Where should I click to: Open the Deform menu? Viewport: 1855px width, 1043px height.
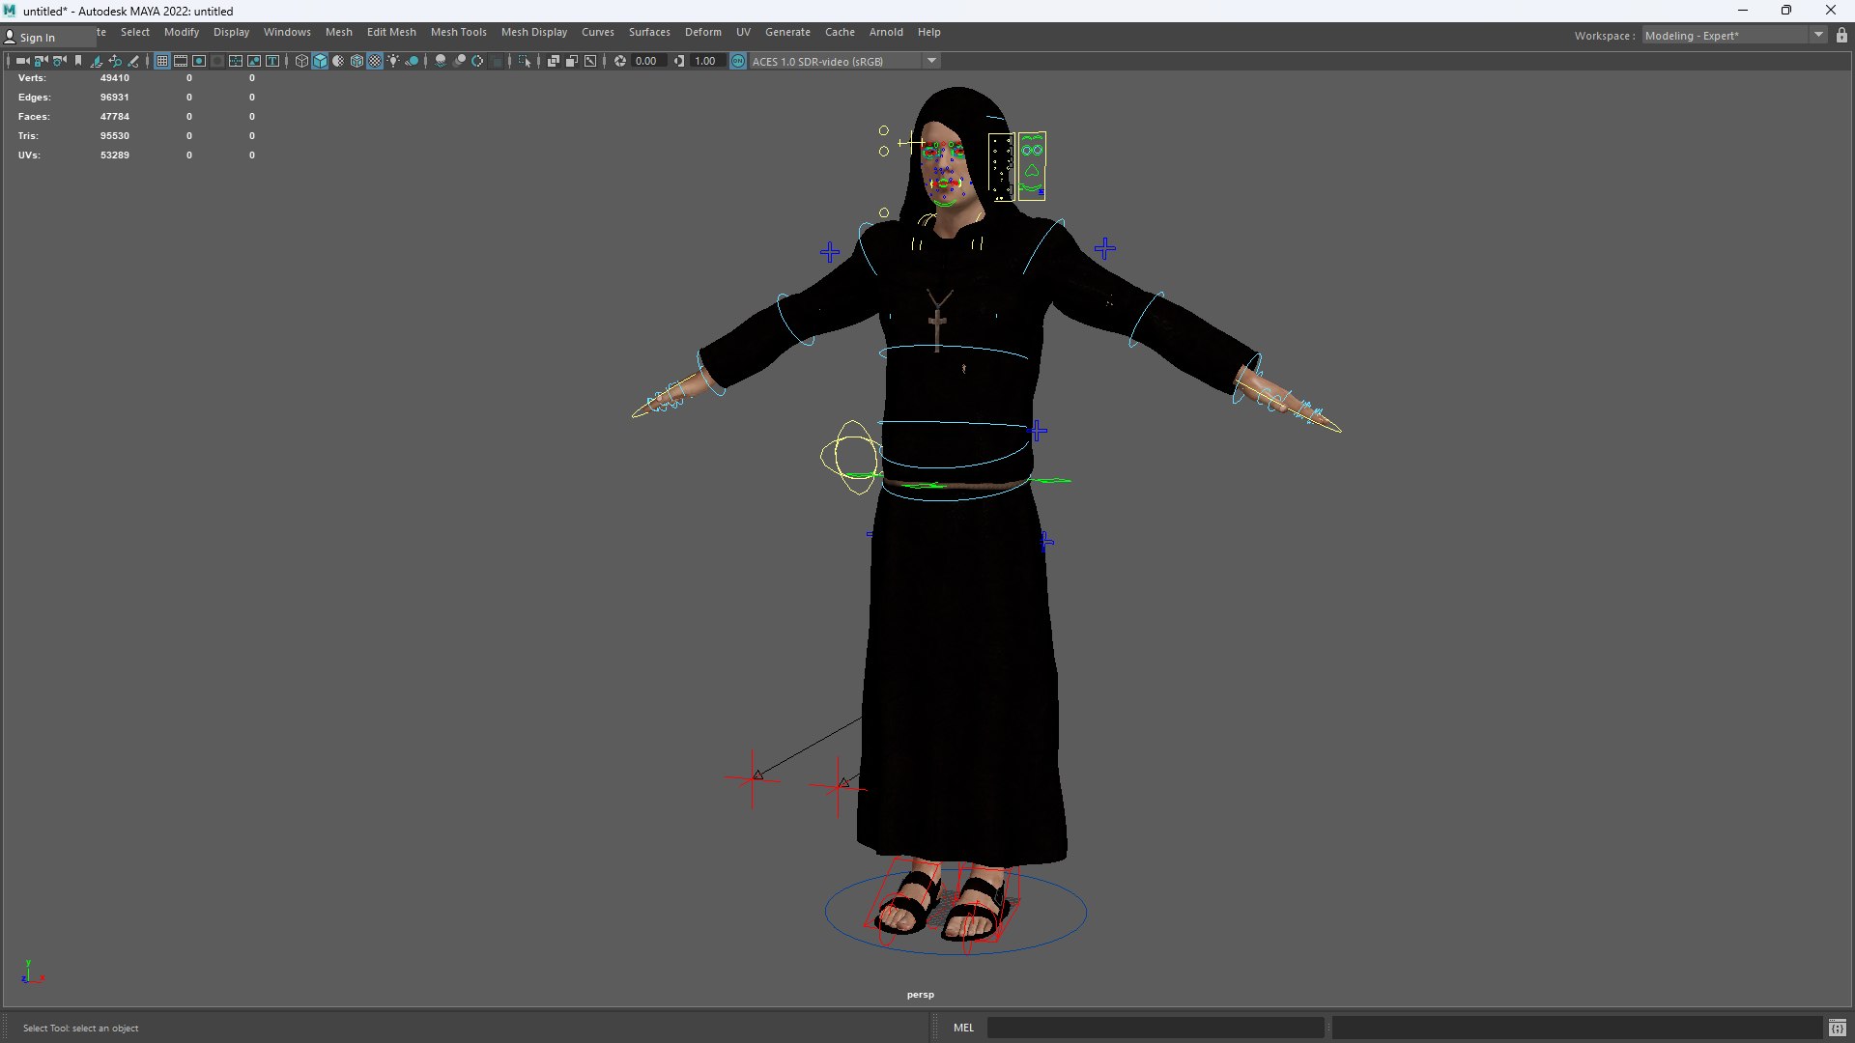pos(702,32)
